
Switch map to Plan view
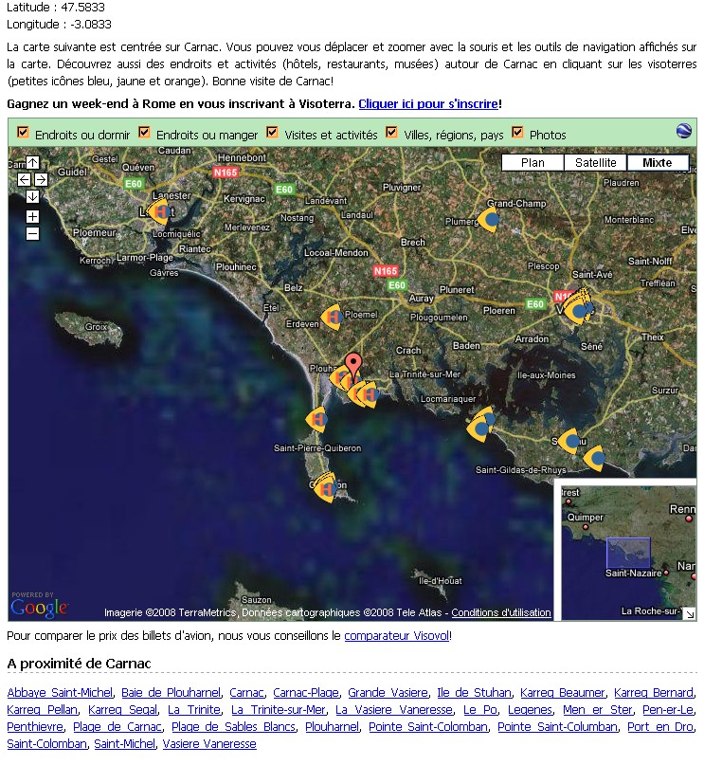532,162
